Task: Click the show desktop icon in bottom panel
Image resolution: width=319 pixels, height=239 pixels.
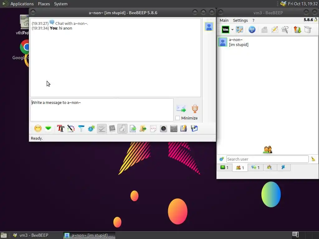Action: tap(4, 235)
